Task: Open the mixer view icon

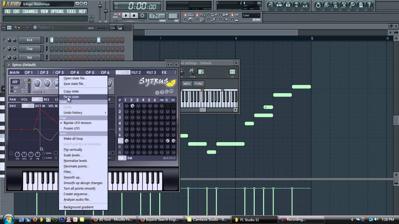Action: click(x=305, y=5)
